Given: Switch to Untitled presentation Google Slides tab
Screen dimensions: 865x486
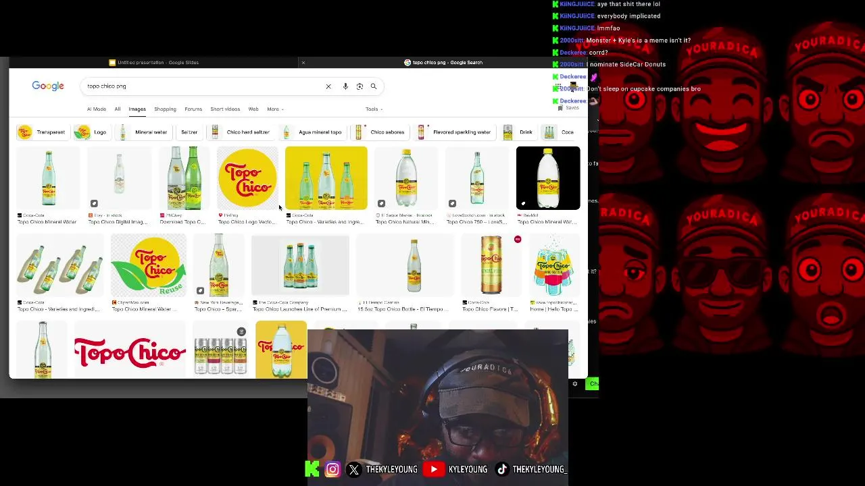Looking at the screenshot, I should click(154, 63).
